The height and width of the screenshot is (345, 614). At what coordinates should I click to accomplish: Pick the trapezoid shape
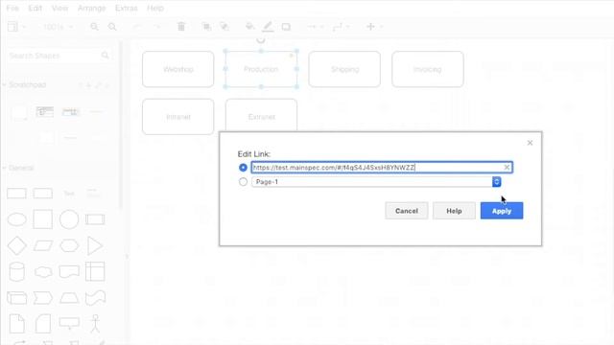69,298
